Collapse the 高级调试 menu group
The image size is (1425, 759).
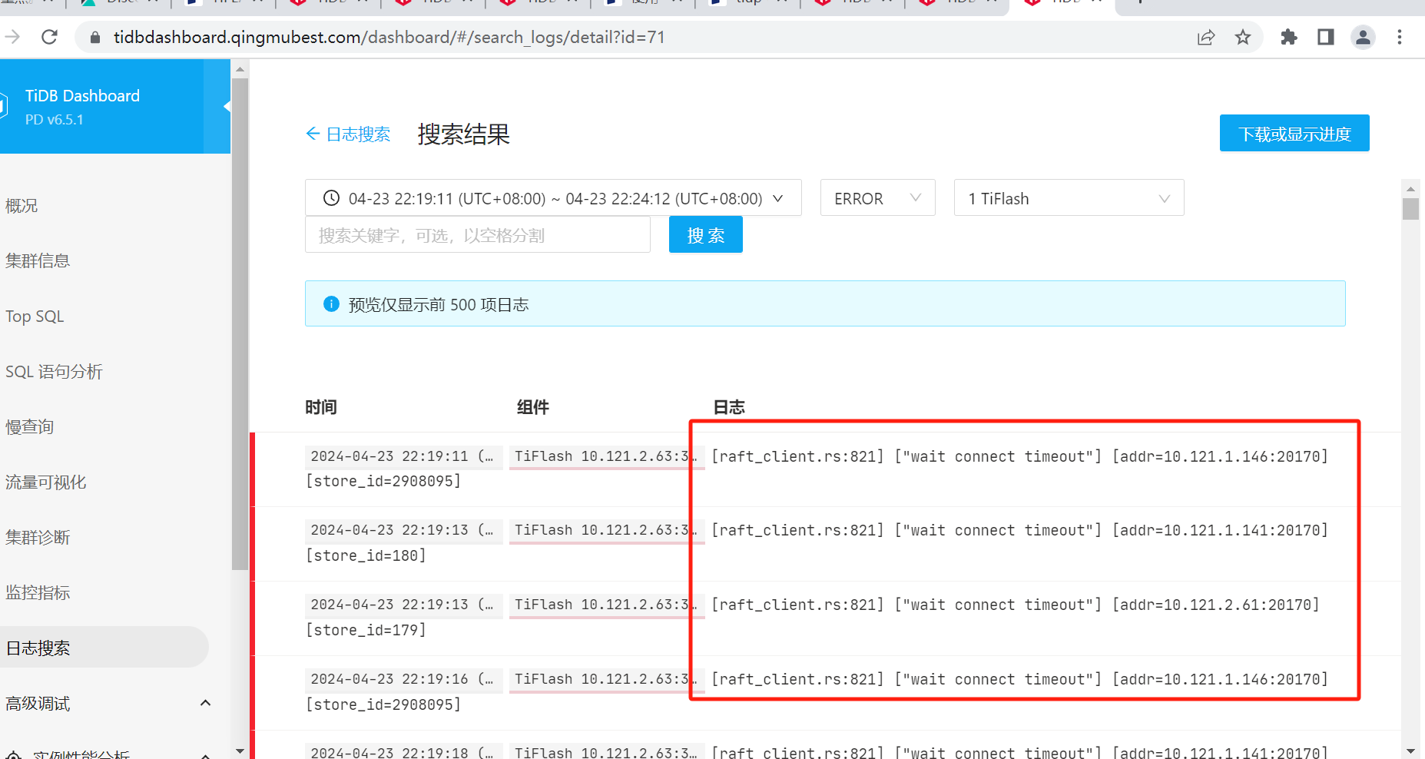point(205,703)
